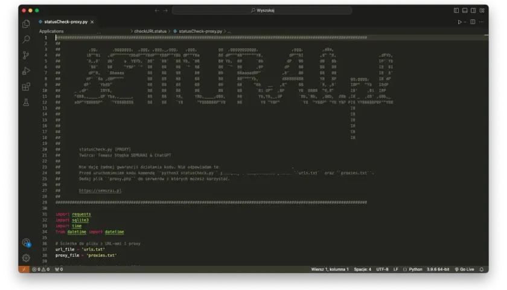
Task: Click the time module on line 33
Action: (x=77, y=226)
